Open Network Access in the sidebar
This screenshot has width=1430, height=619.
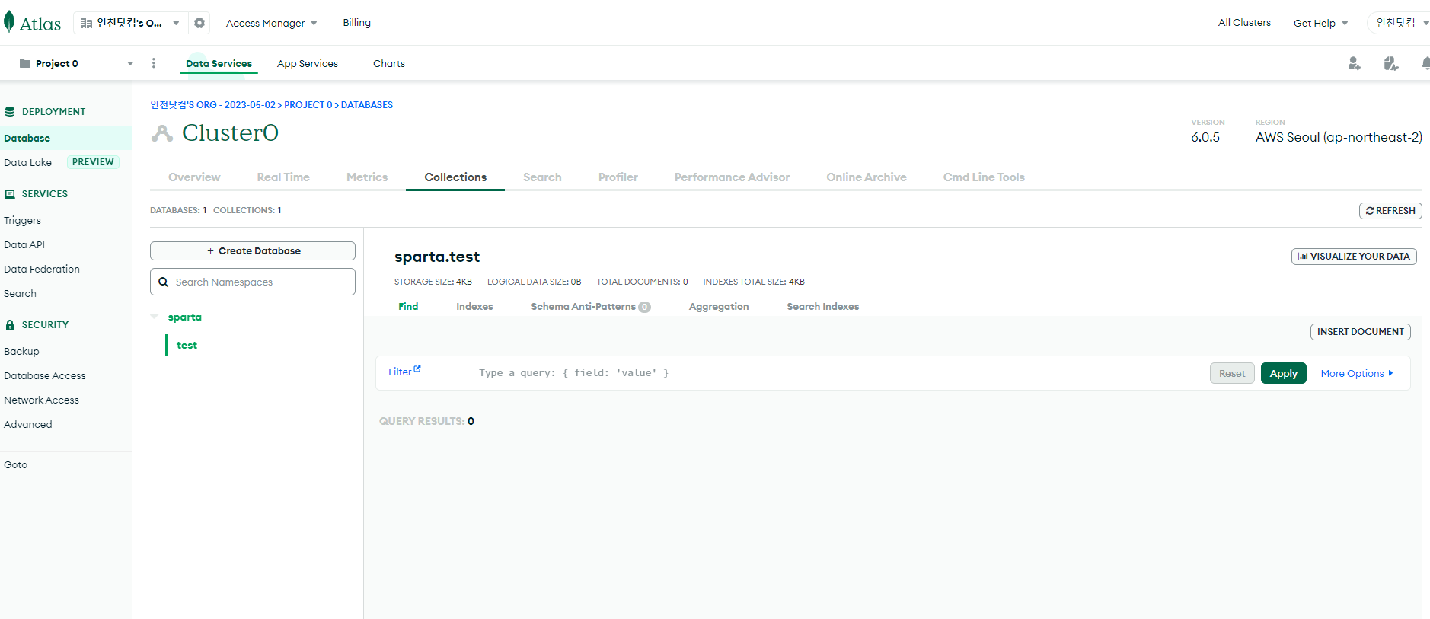tap(42, 400)
